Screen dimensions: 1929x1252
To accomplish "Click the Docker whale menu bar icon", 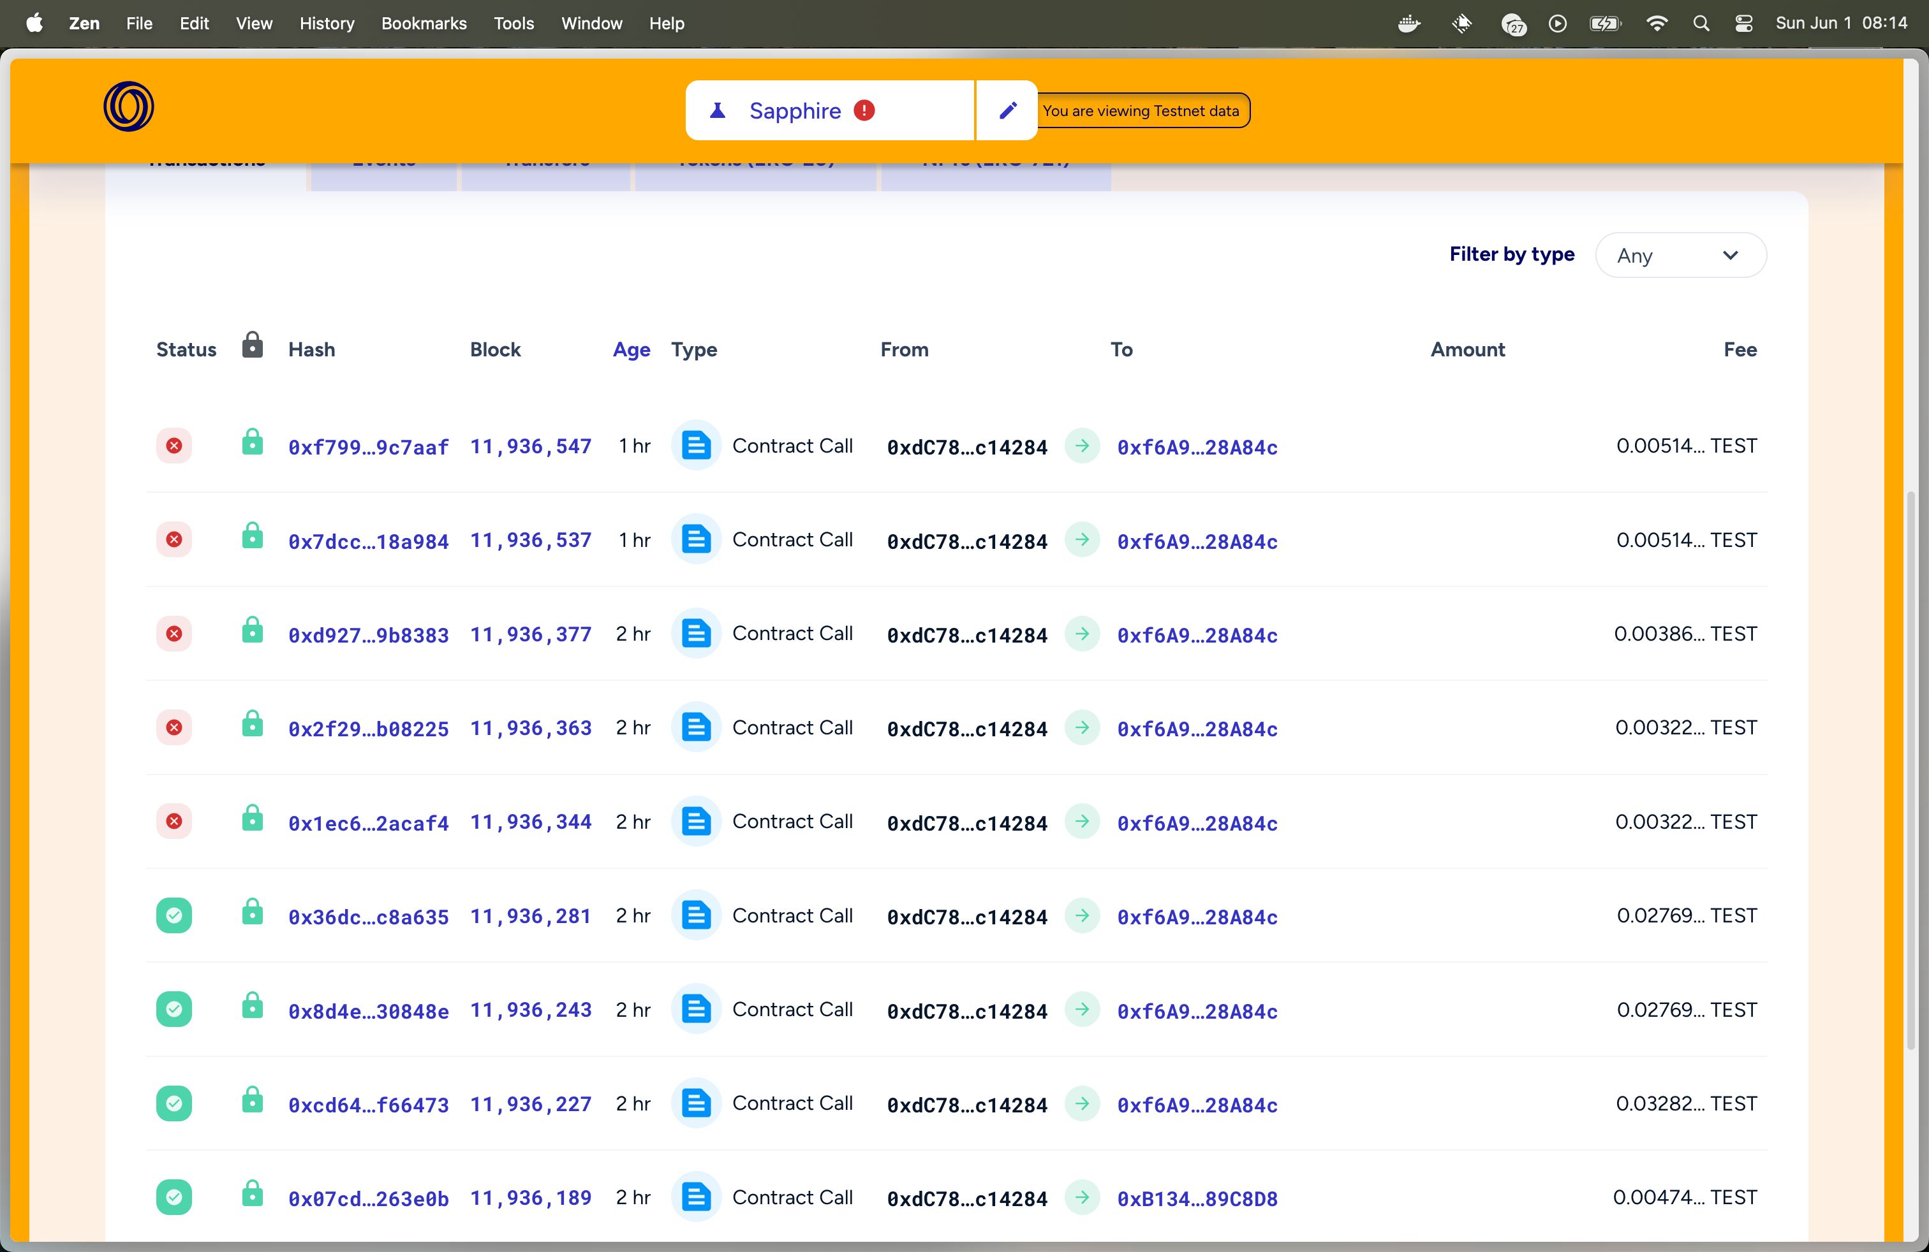I will [1410, 24].
